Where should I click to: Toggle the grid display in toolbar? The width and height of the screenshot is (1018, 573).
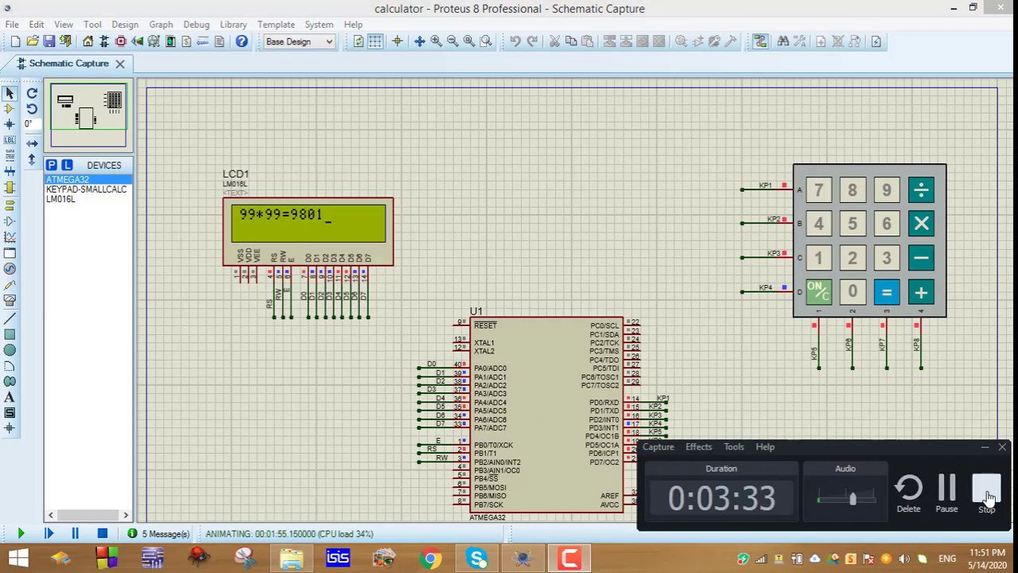pyautogui.click(x=375, y=41)
